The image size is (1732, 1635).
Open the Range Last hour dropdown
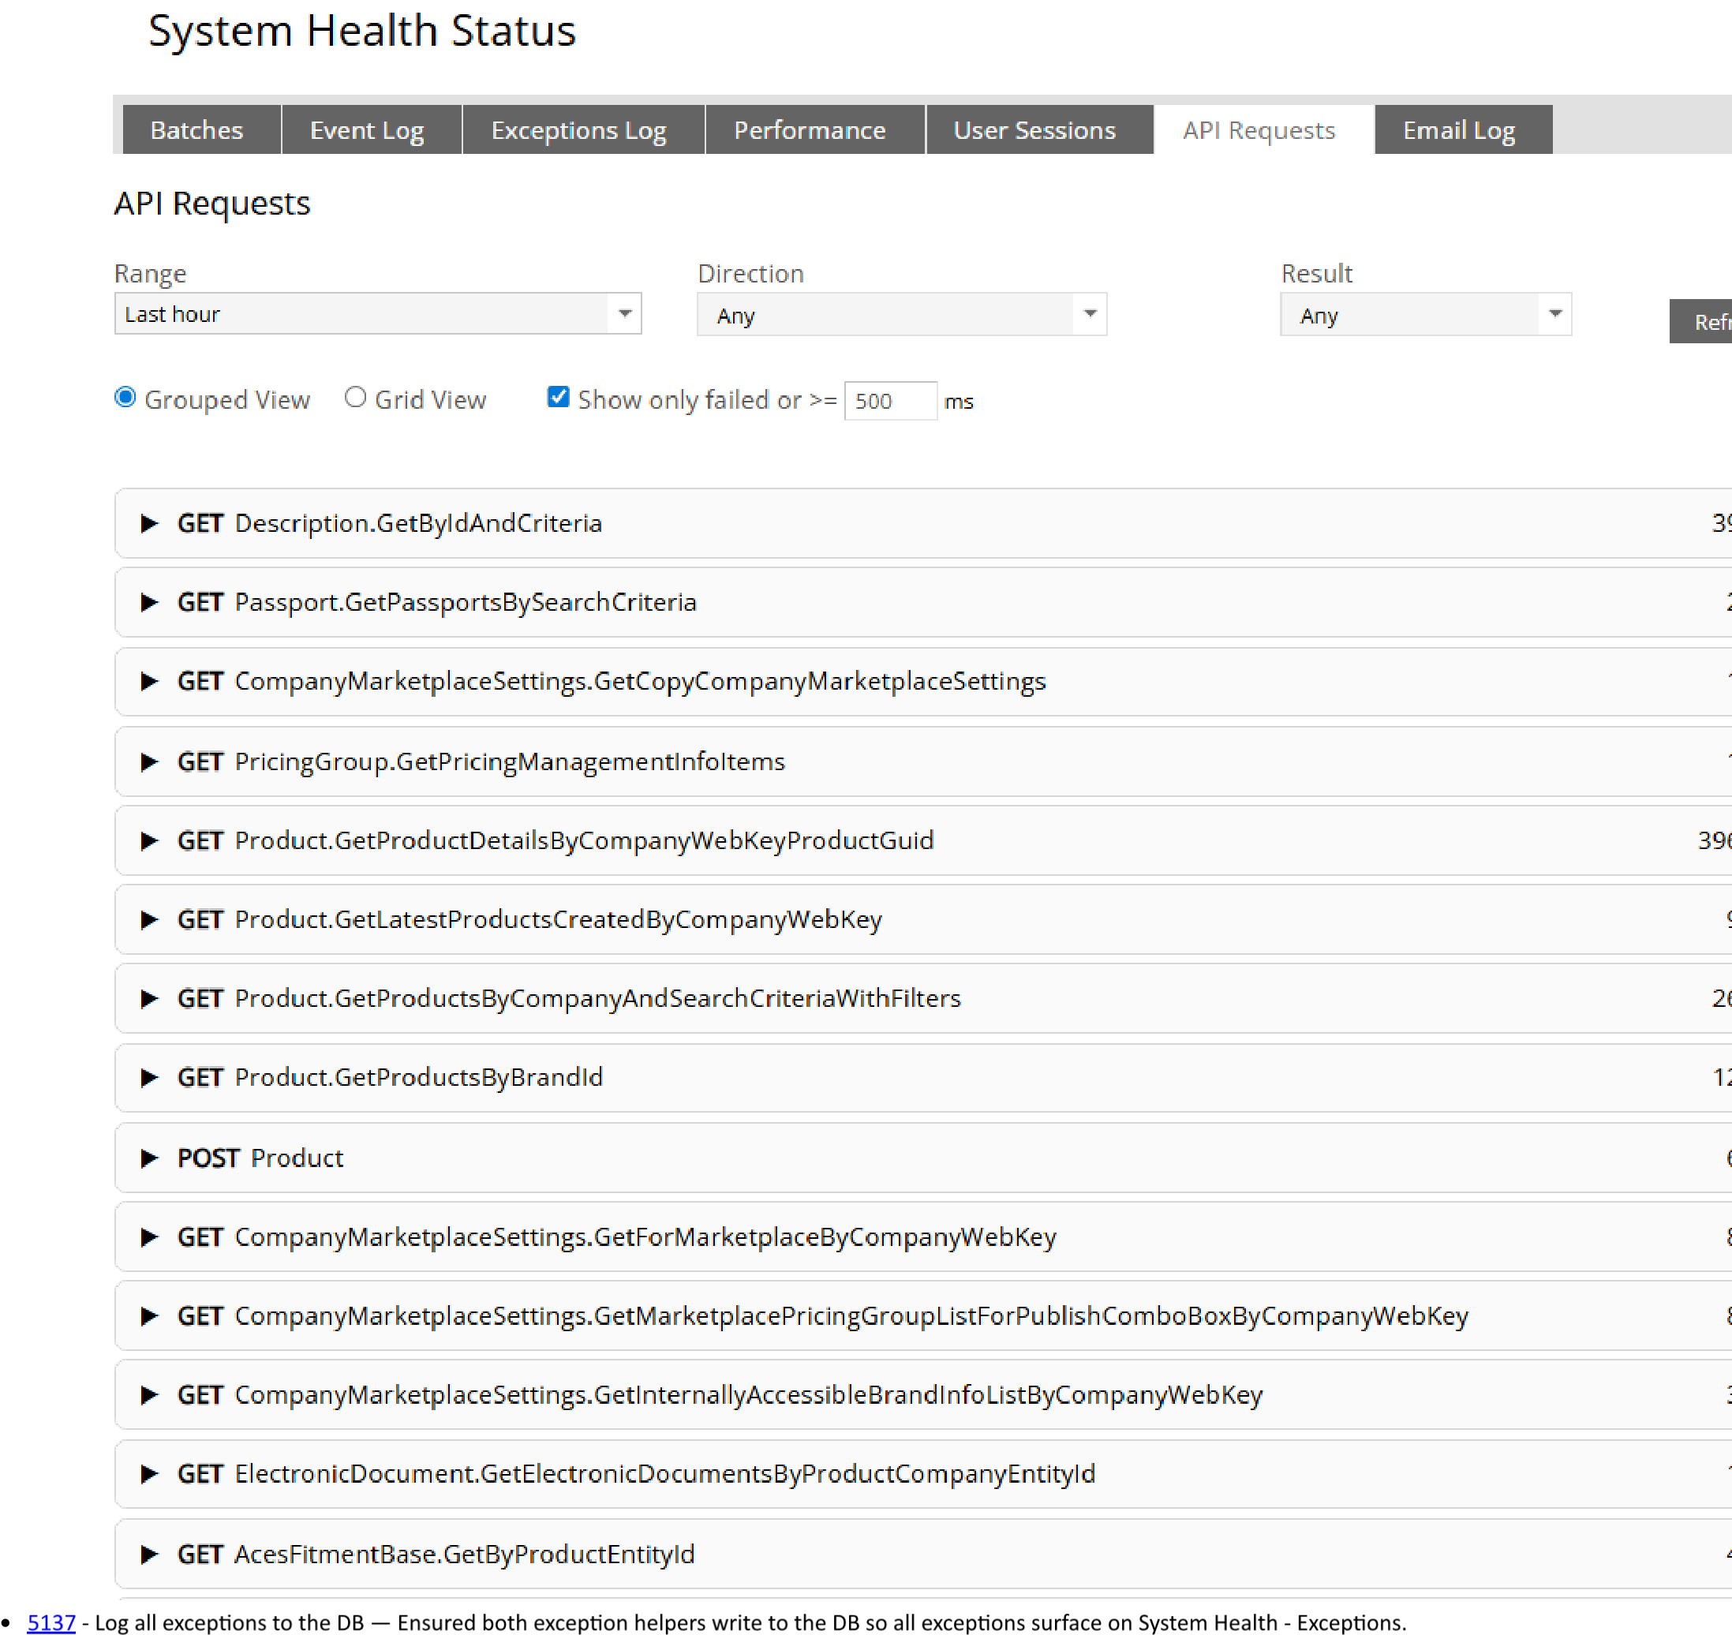click(x=377, y=314)
